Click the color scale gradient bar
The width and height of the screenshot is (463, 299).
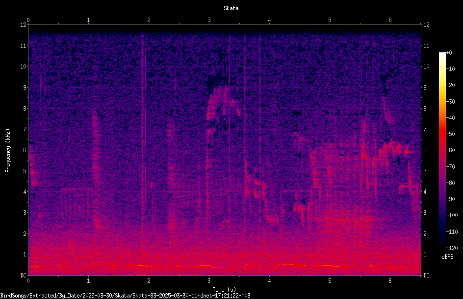(442, 150)
